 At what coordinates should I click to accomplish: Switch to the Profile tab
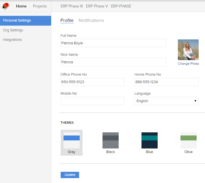coord(67,20)
